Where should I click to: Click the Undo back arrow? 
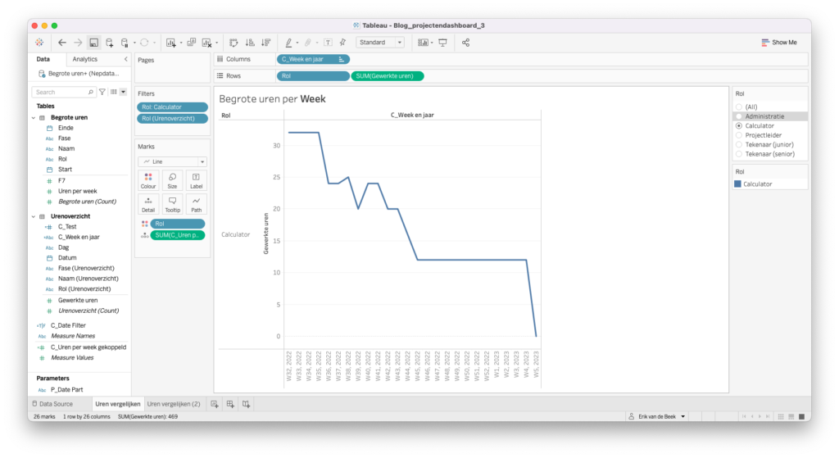point(62,43)
